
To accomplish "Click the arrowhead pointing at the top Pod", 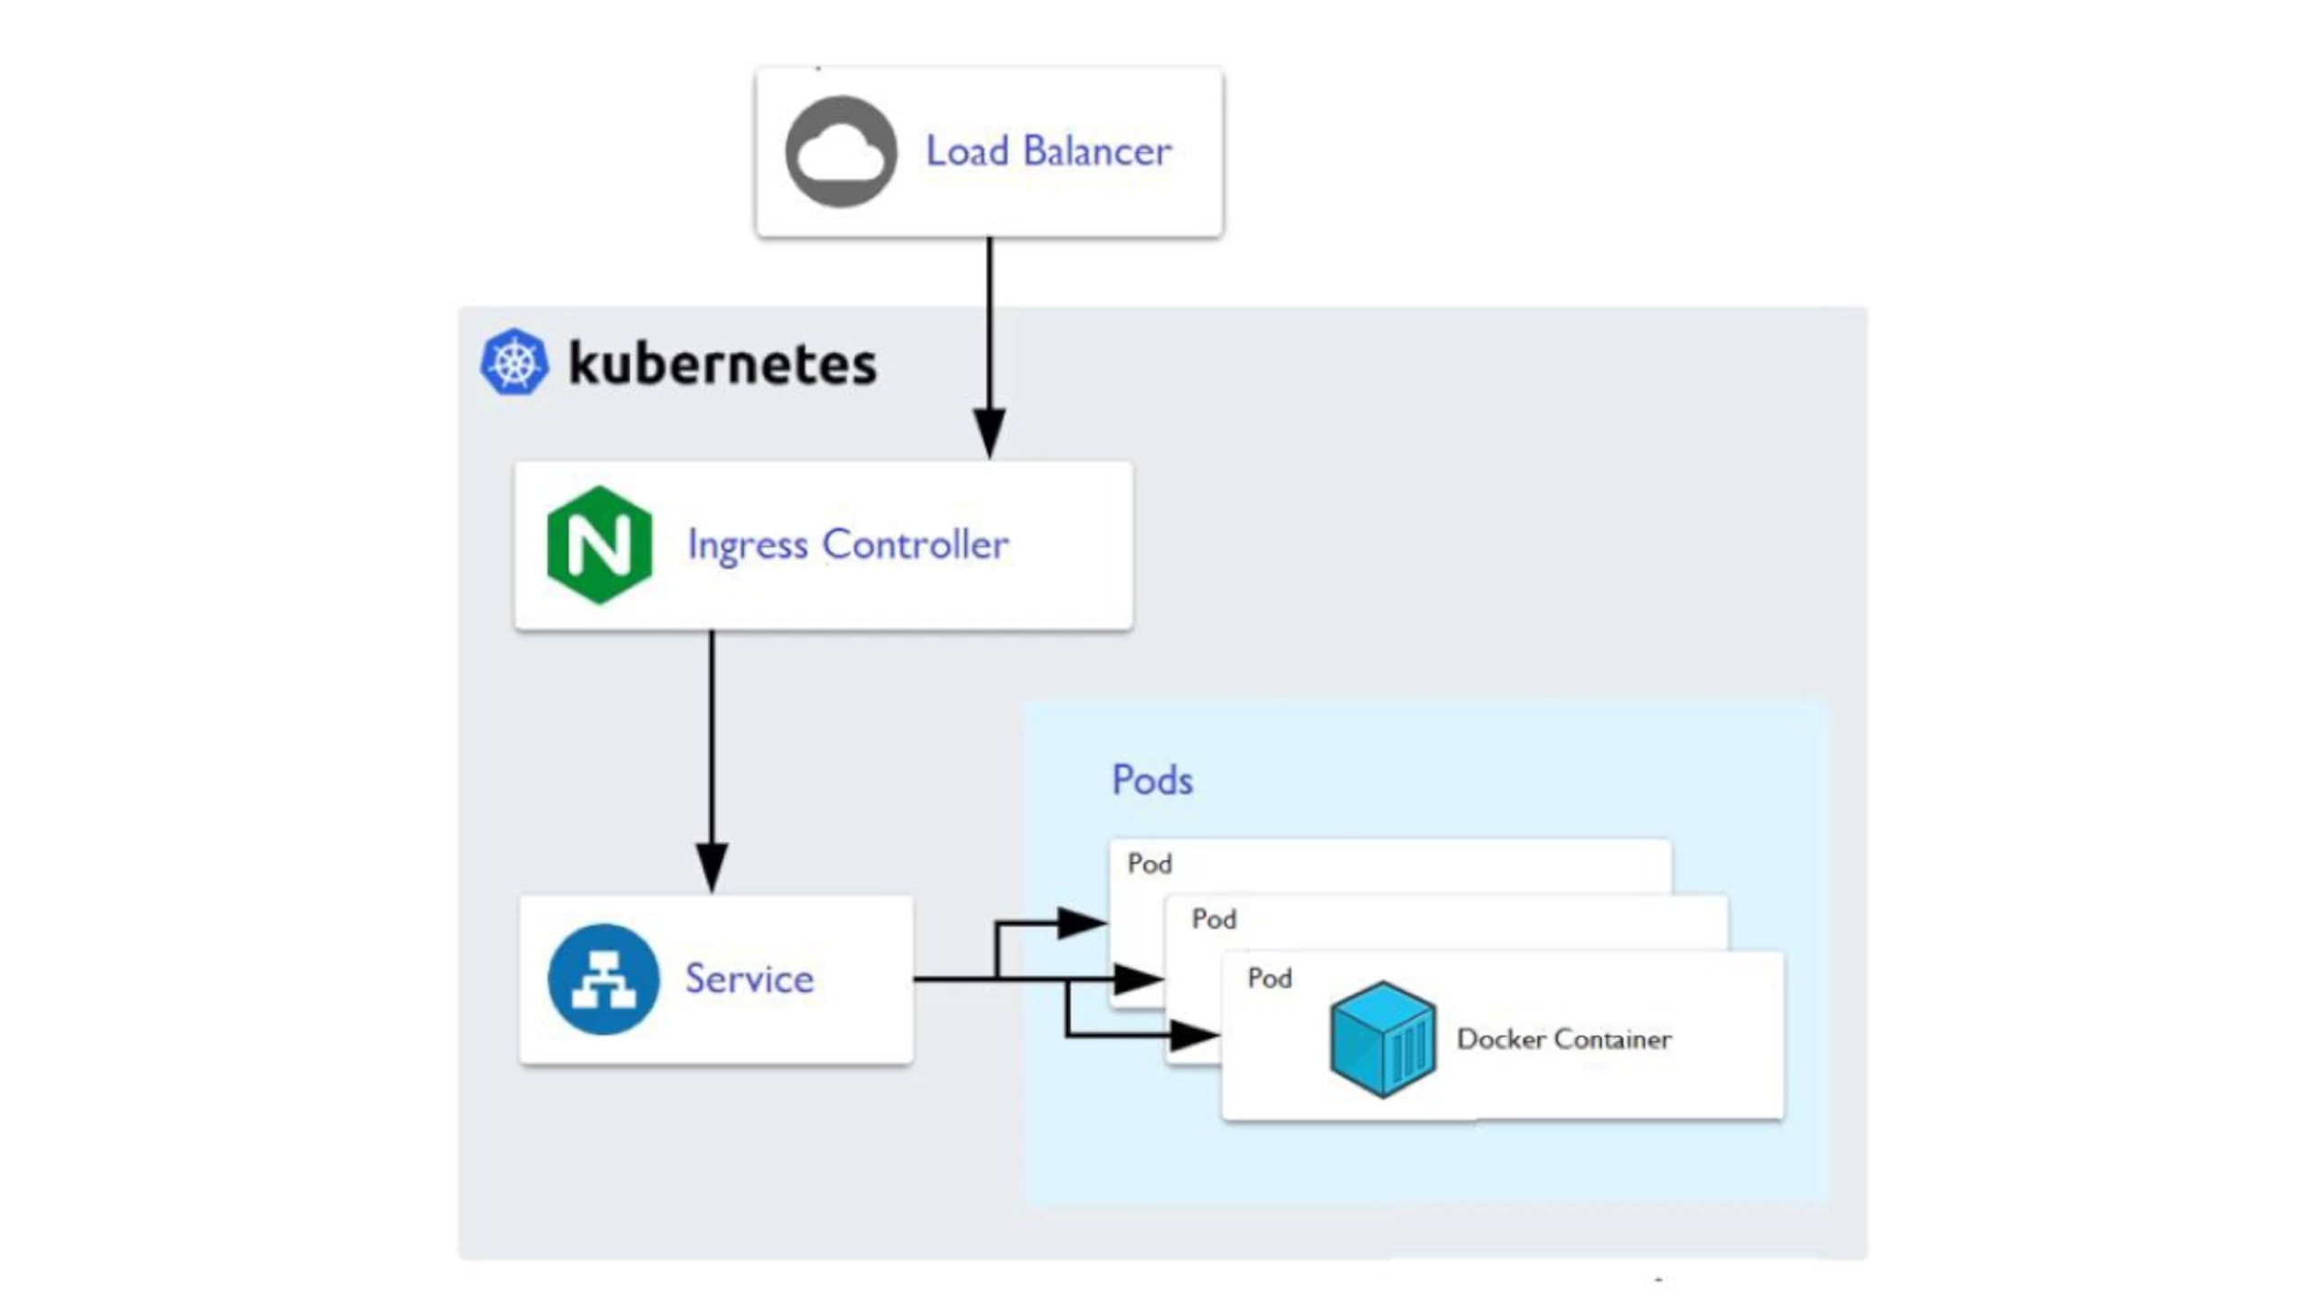I will coord(1080,923).
